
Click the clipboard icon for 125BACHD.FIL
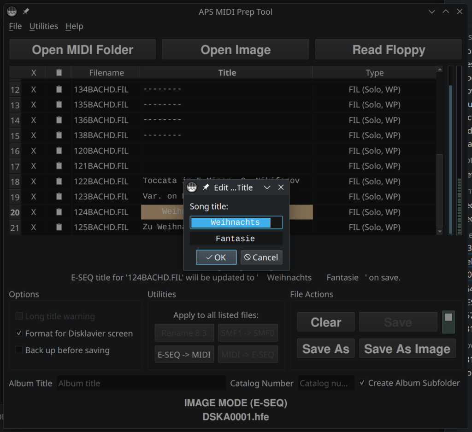point(59,227)
